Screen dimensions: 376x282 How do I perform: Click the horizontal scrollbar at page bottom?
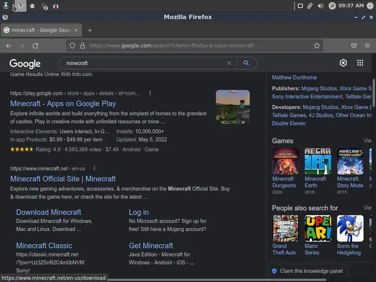coord(217,280)
